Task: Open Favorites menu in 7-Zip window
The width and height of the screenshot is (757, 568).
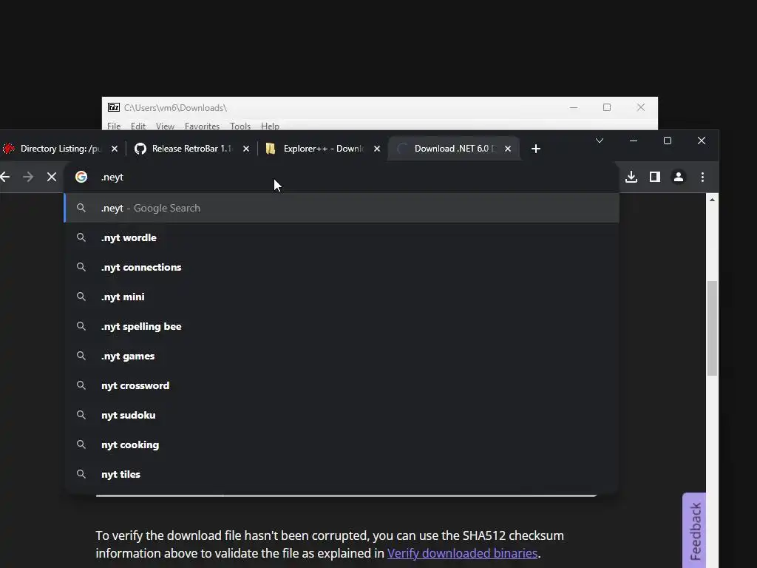Action: click(x=202, y=126)
